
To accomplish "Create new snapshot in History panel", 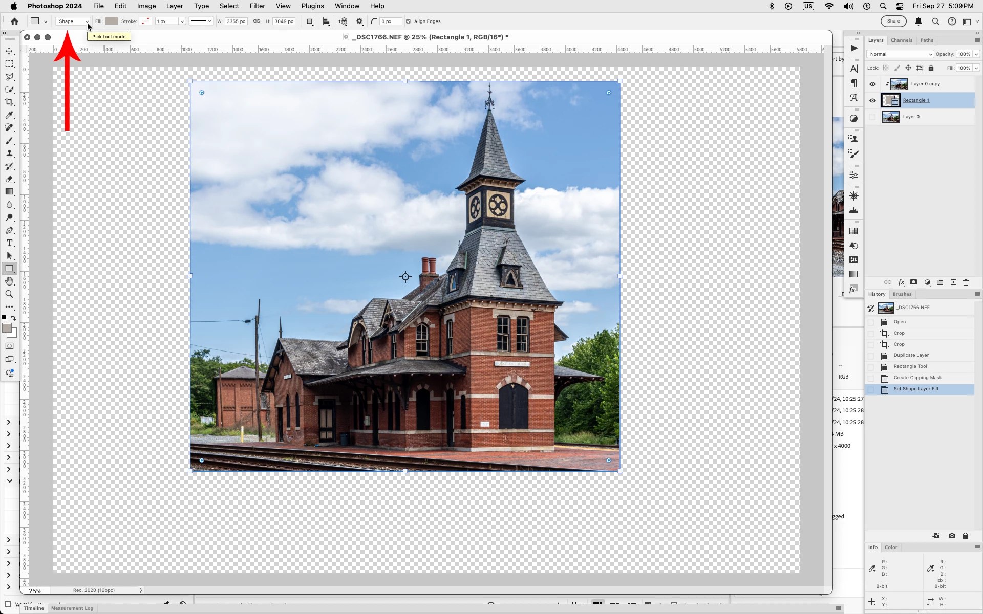I will [952, 536].
